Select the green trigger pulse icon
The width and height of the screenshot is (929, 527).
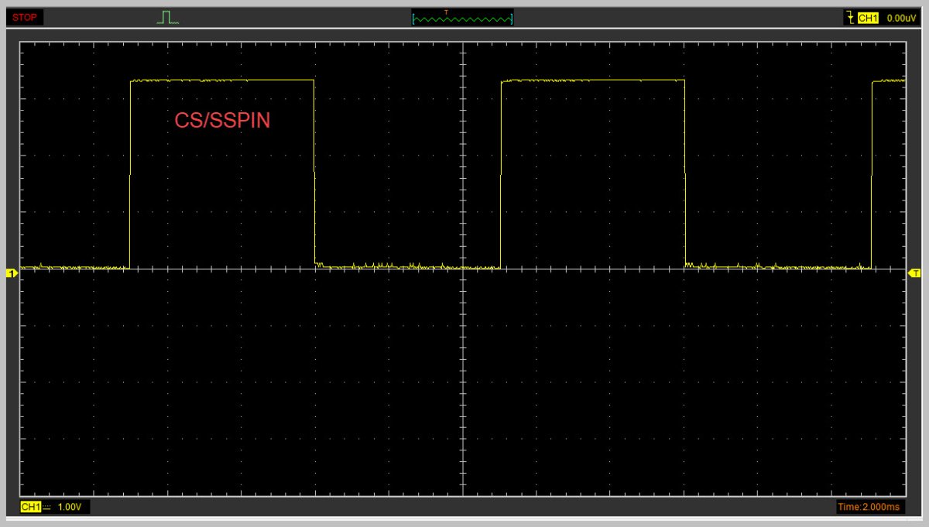[x=167, y=15]
